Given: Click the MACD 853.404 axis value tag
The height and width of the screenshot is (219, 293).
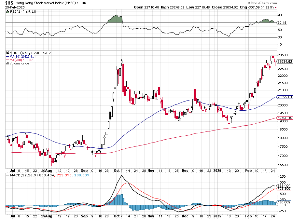Looking at the screenshot, I should point(282,185).
